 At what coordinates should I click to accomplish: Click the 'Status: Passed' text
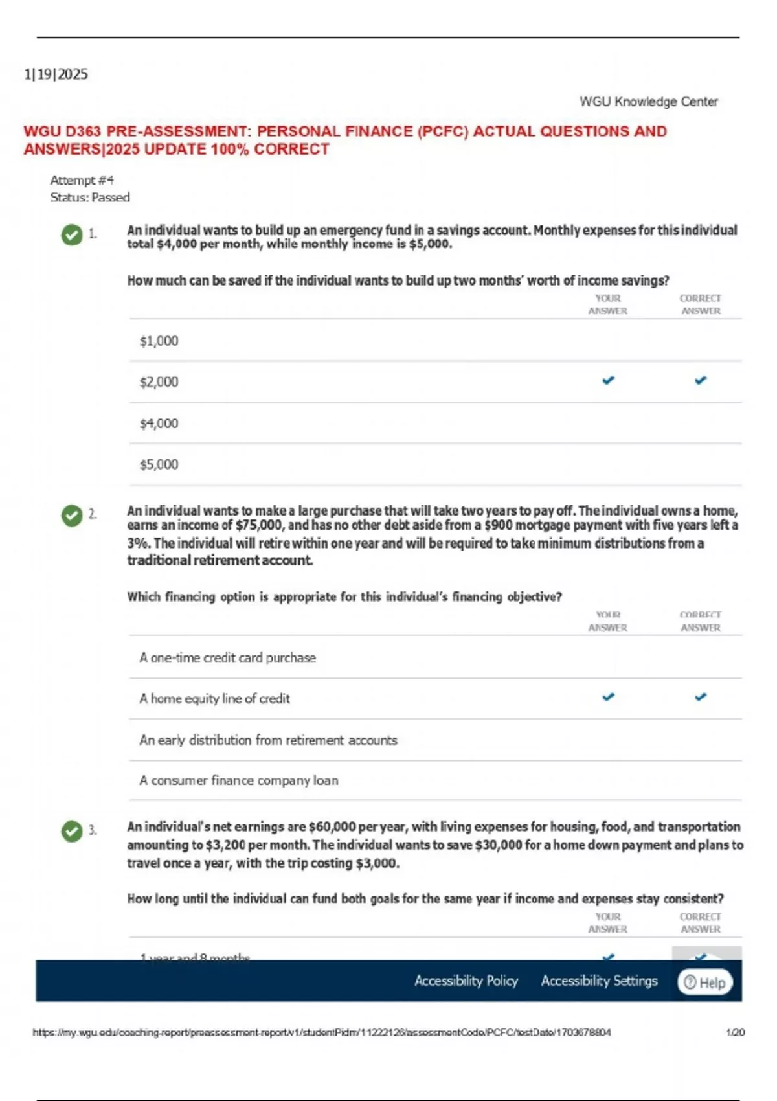tap(90, 198)
